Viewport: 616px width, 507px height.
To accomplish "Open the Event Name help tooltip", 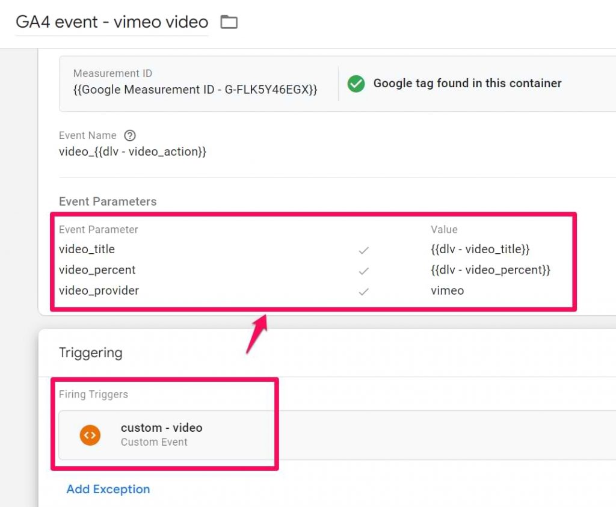I will pyautogui.click(x=130, y=135).
